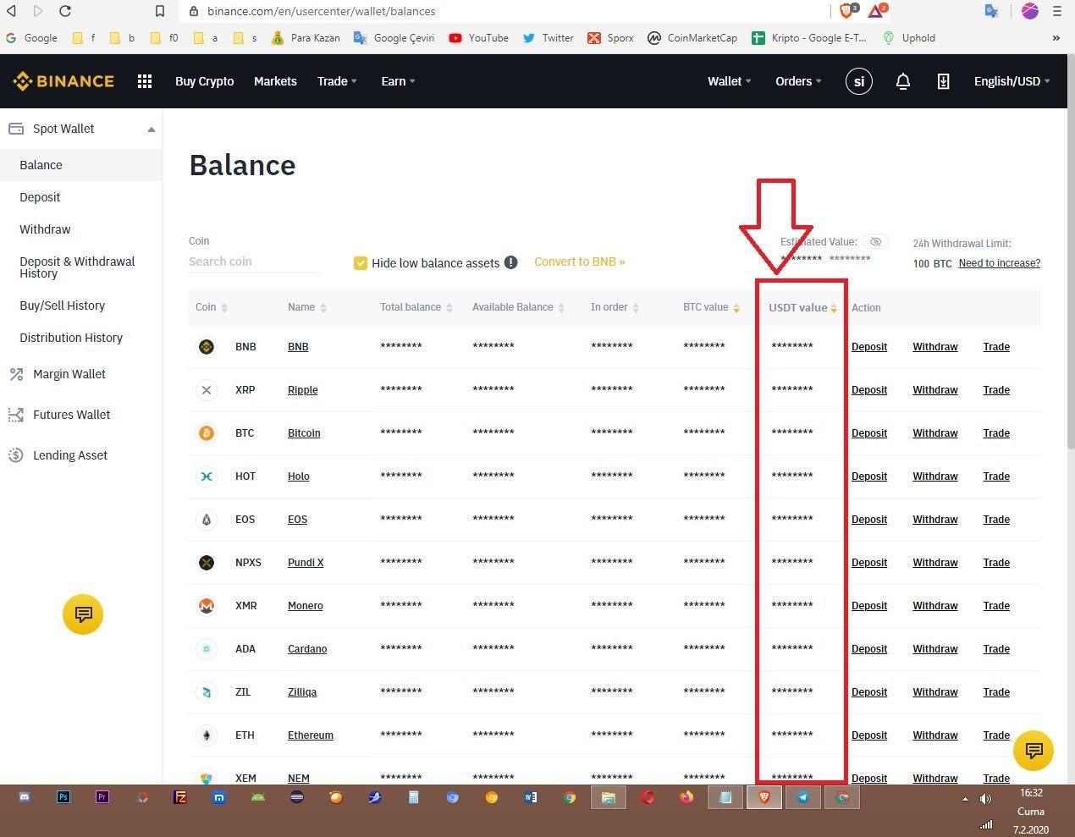
Task: Open the 'si' user account avatar
Action: click(x=859, y=81)
